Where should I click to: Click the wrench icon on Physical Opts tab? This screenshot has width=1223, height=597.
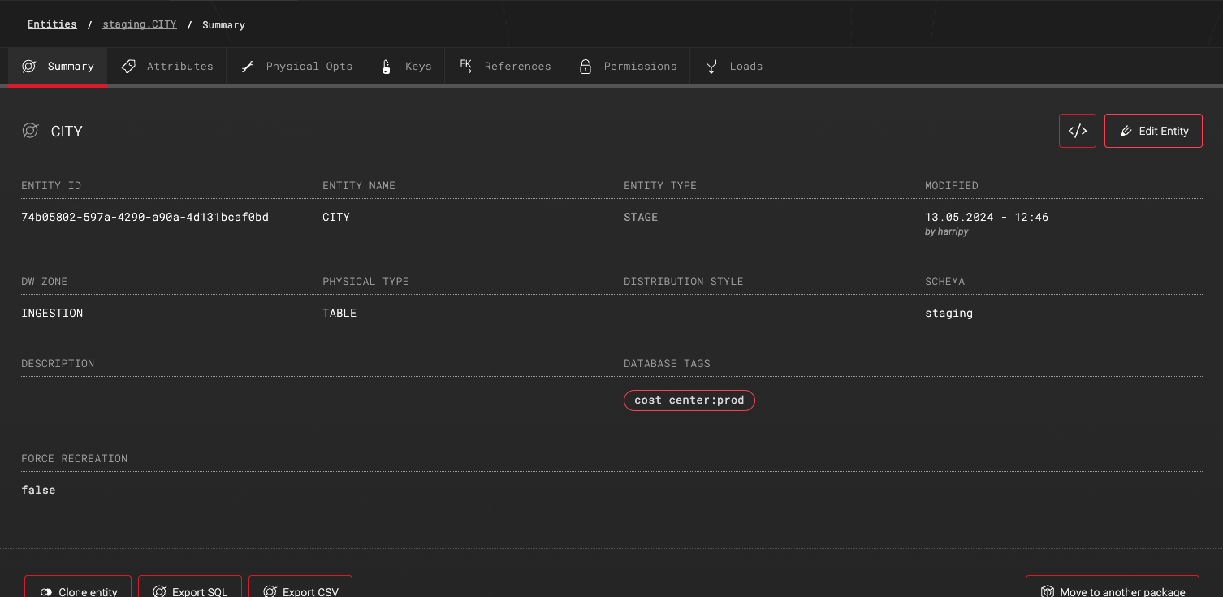click(247, 66)
